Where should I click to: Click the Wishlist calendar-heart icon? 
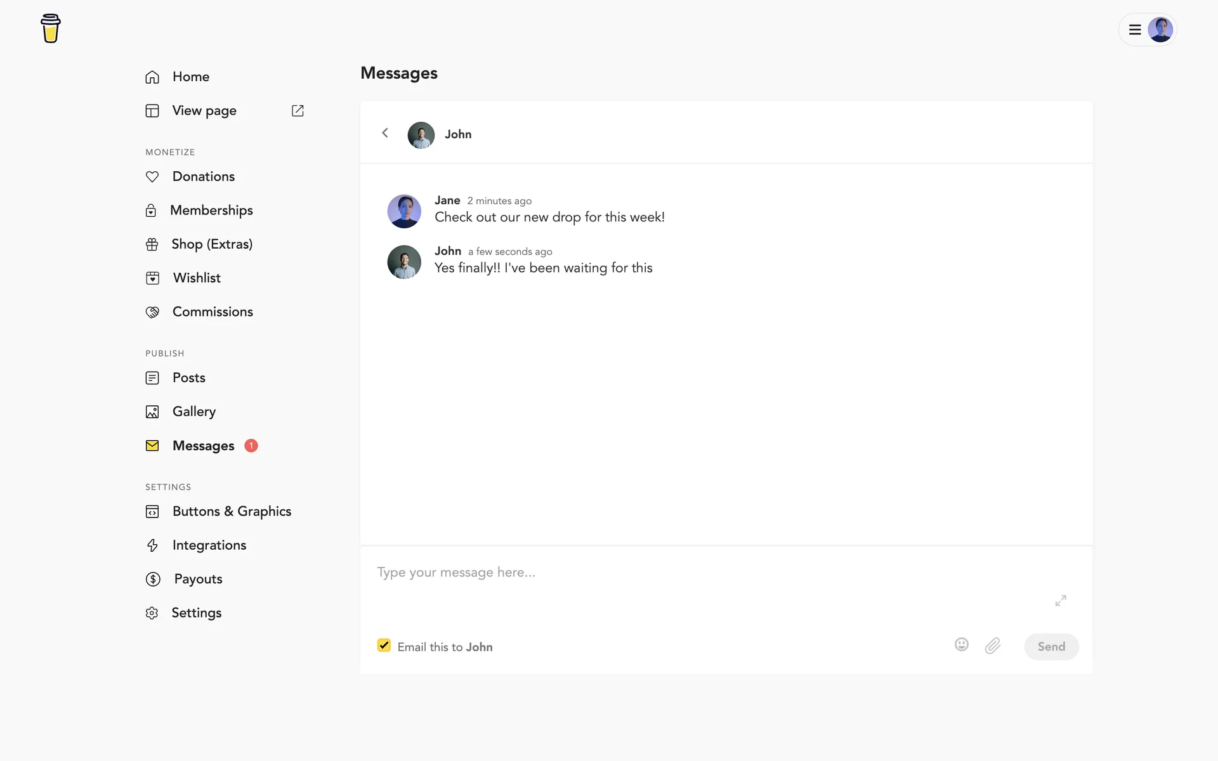152,278
